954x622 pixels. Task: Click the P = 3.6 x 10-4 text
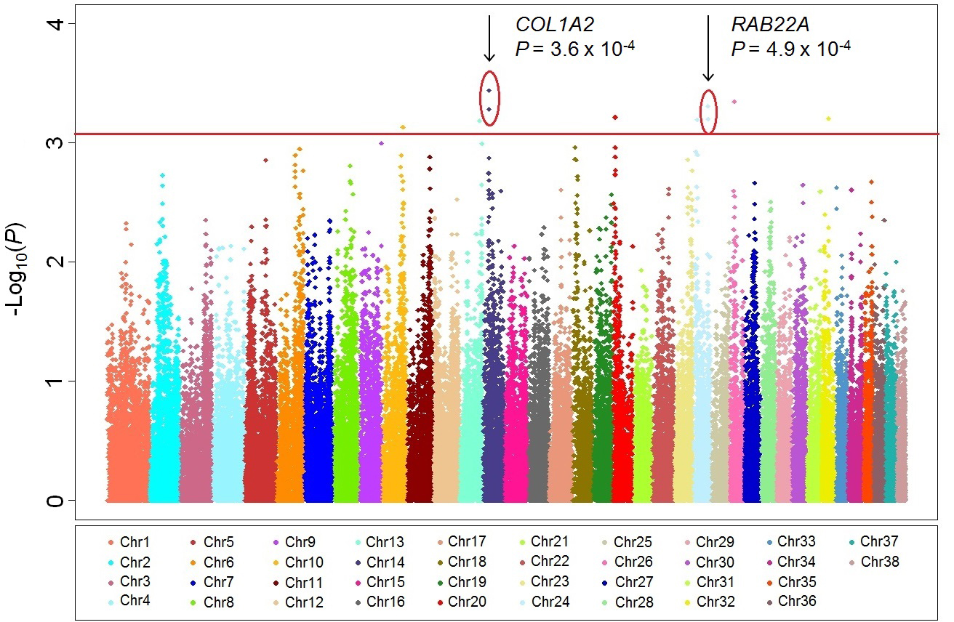pos(576,49)
